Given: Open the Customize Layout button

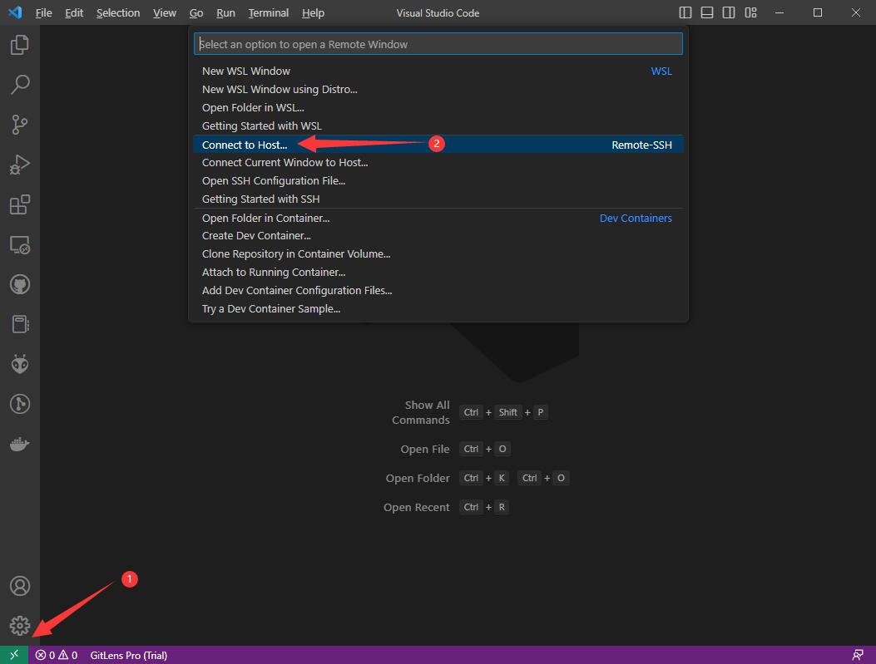Looking at the screenshot, I should 751,12.
